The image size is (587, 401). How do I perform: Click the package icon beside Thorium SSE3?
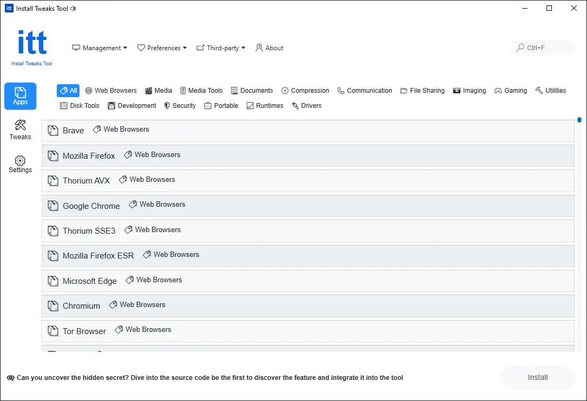(53, 231)
